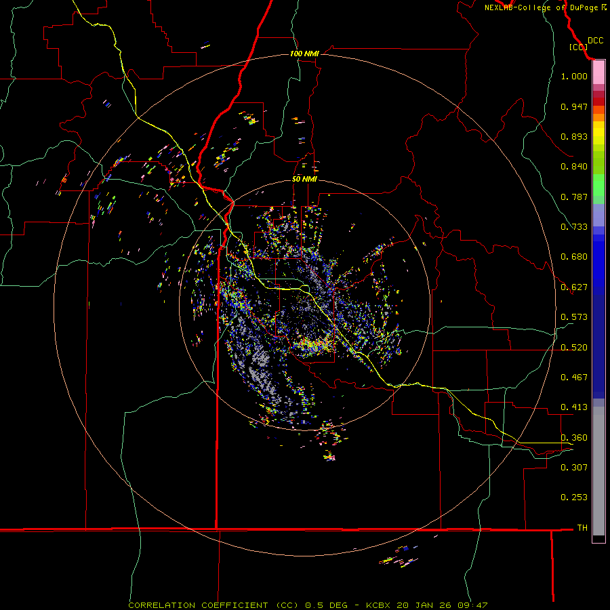Click the 0.360 legend value
610x610 pixels.
(574, 438)
